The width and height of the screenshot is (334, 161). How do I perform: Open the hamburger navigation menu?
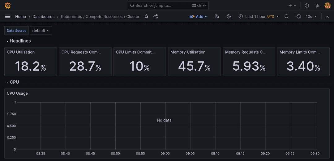[8, 17]
